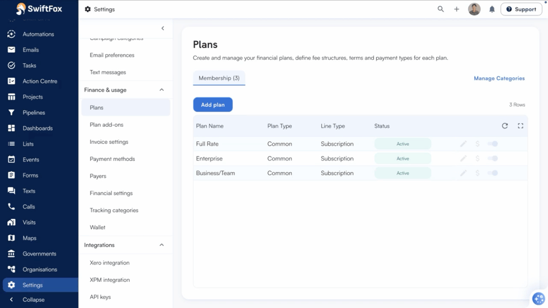Screen dimensions: 548x308
Task: Collapse the Integrations section
Action: pyautogui.click(x=162, y=245)
